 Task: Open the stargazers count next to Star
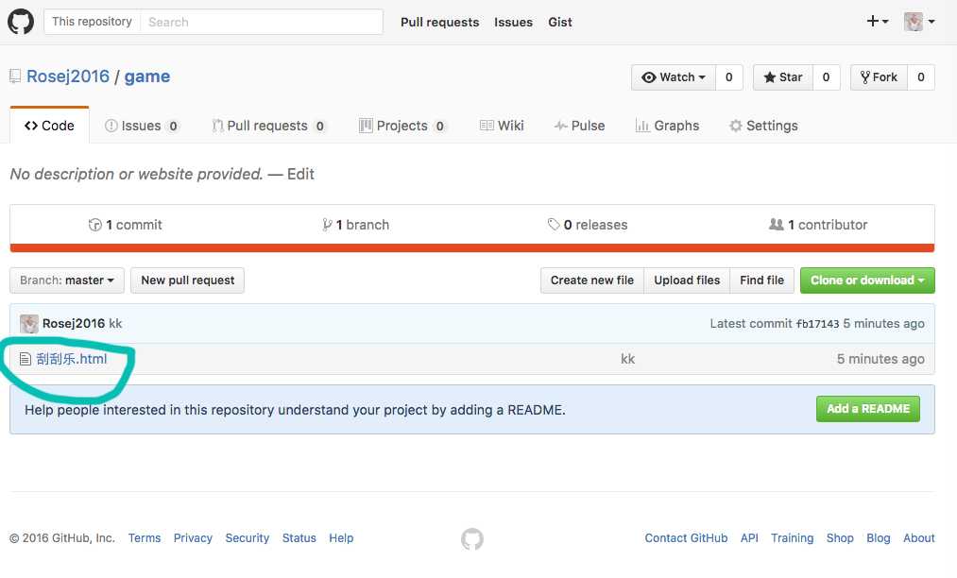click(826, 77)
